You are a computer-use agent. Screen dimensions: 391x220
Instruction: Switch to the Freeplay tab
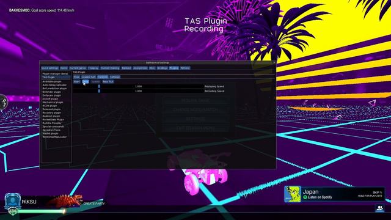click(x=93, y=68)
